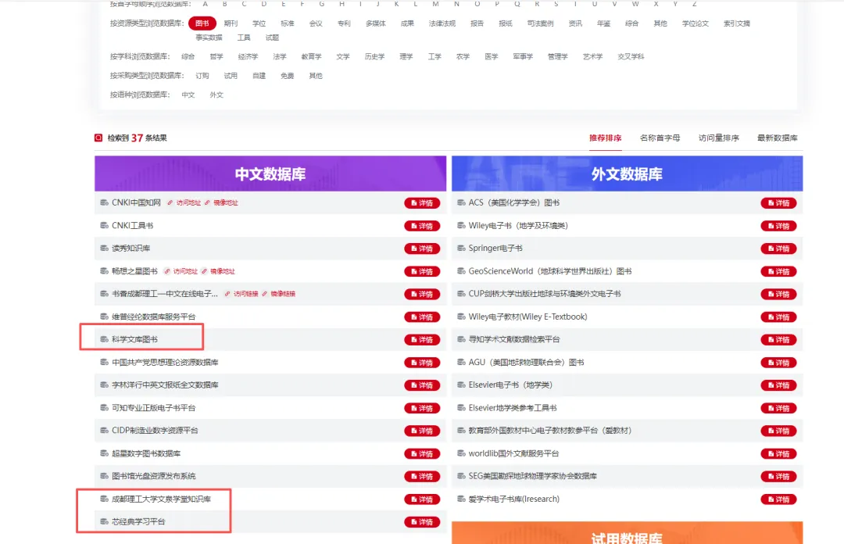The height and width of the screenshot is (544, 844).
Task: Click the database icon beside Elsevier电子书(地学类)
Action: [x=461, y=385]
